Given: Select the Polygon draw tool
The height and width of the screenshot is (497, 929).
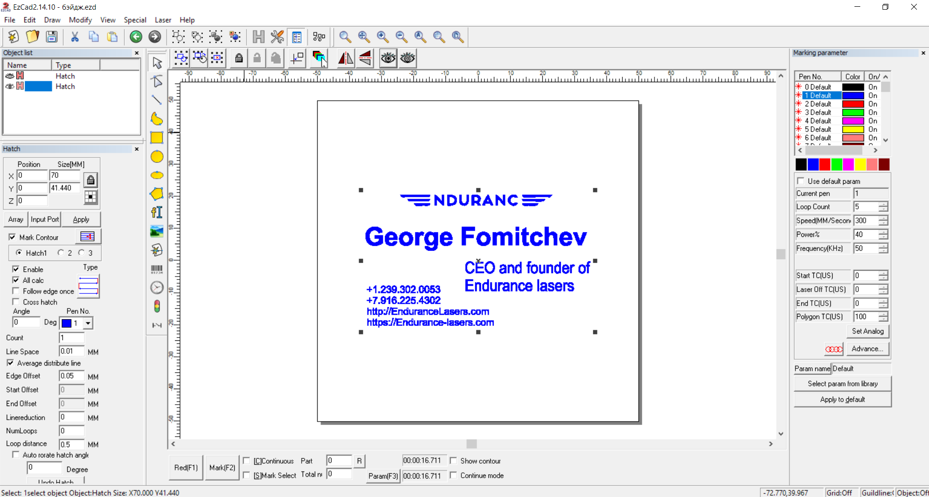Looking at the screenshot, I should pos(157,194).
